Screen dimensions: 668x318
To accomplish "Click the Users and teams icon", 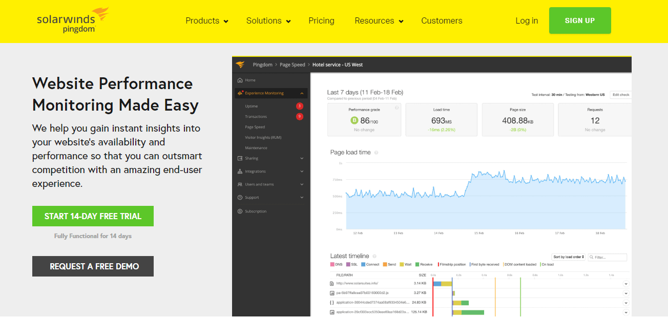I will pyautogui.click(x=240, y=184).
